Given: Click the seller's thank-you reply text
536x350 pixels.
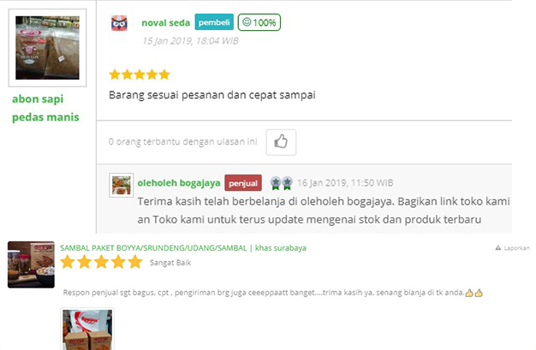Looking at the screenshot, I should [x=324, y=211].
